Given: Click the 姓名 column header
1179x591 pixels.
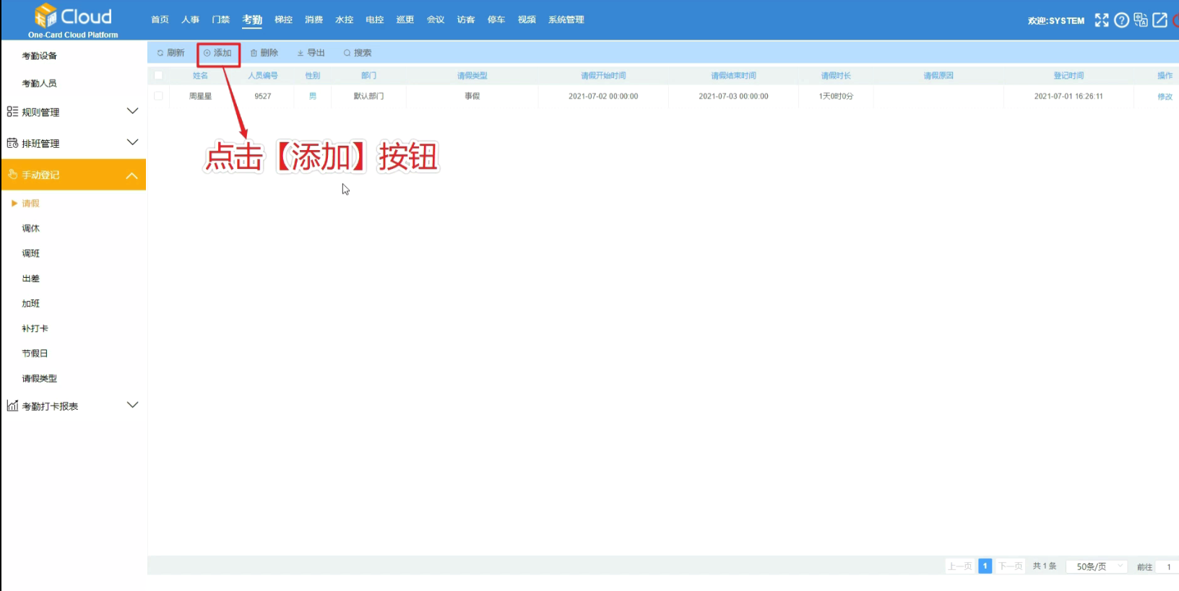Looking at the screenshot, I should pyautogui.click(x=200, y=75).
